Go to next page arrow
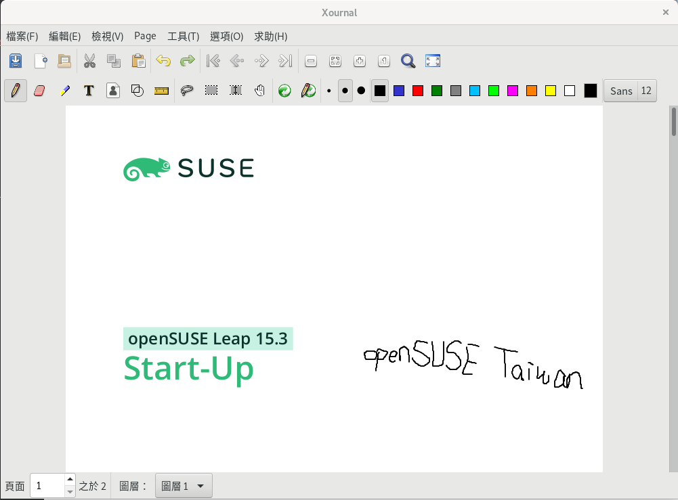 click(x=261, y=61)
